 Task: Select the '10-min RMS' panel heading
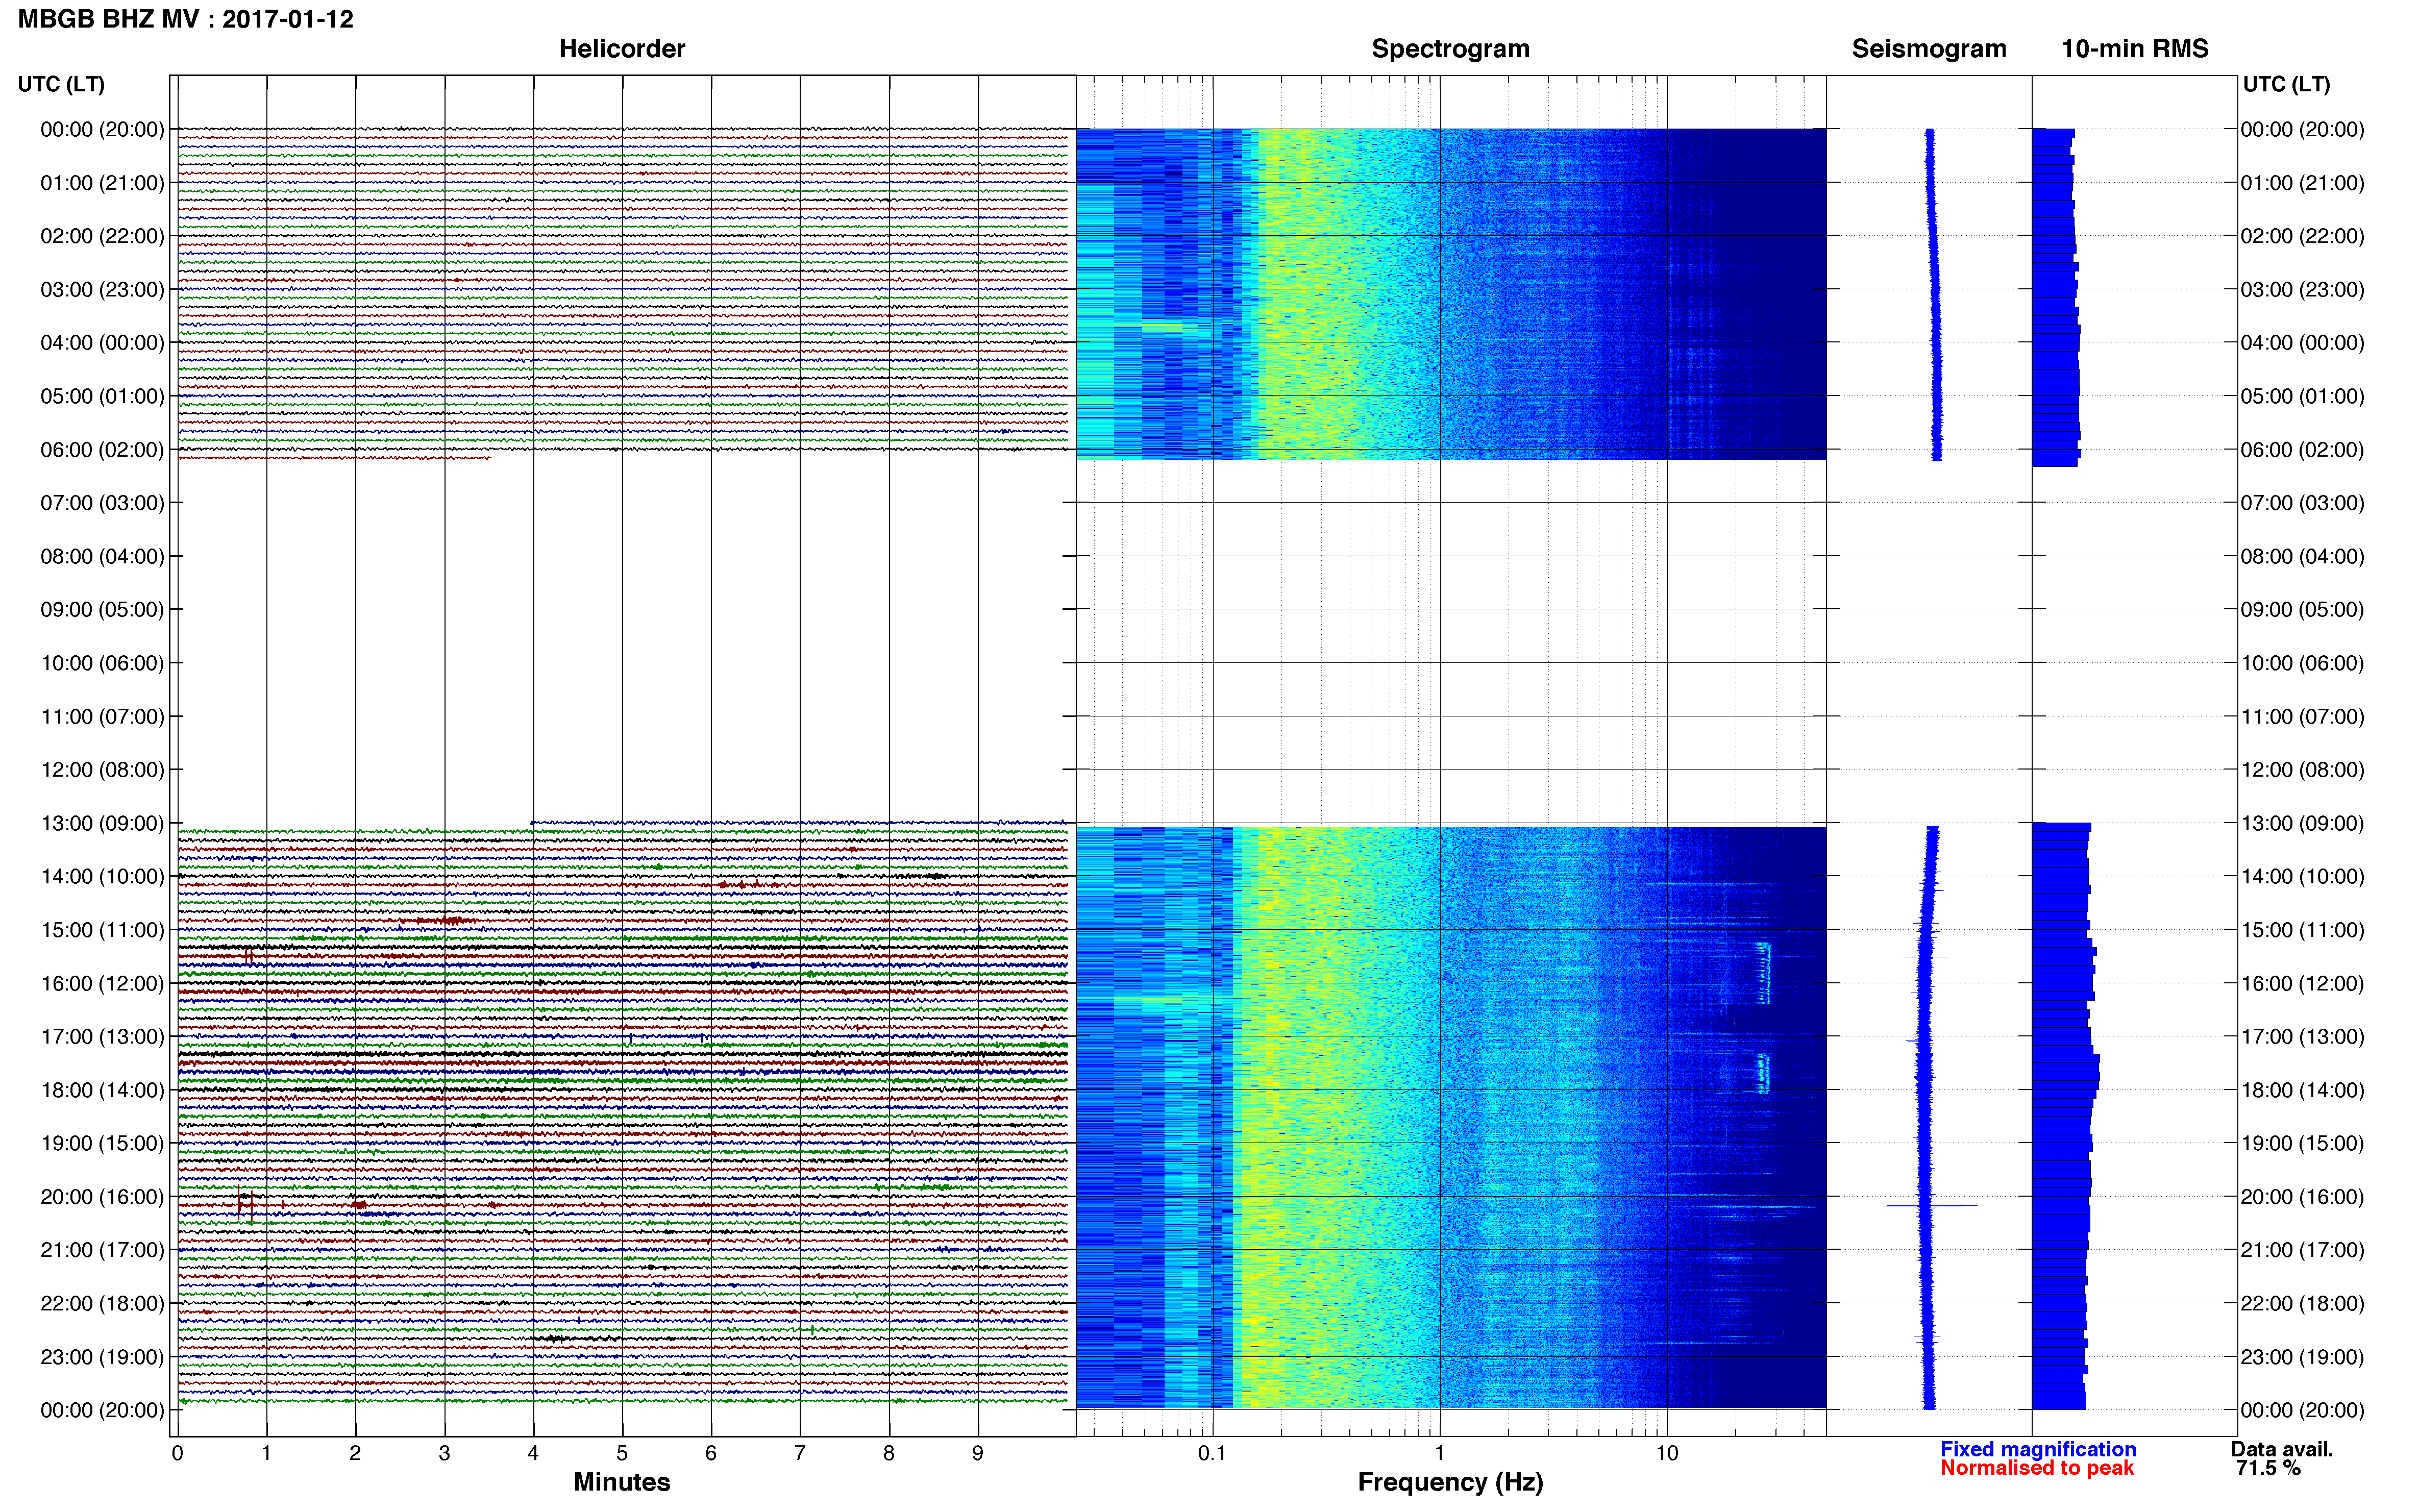point(2135,49)
